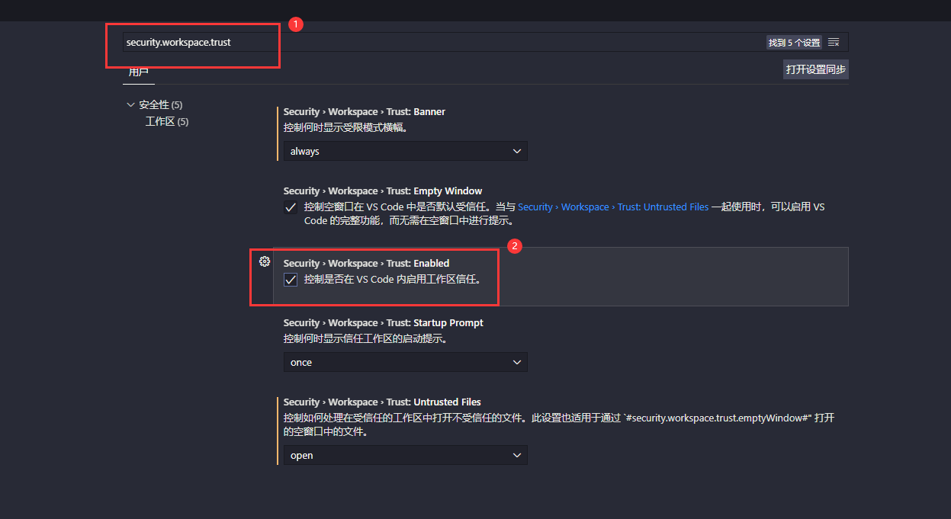Click the gear icon beside Trust: Enabled

coord(265,261)
